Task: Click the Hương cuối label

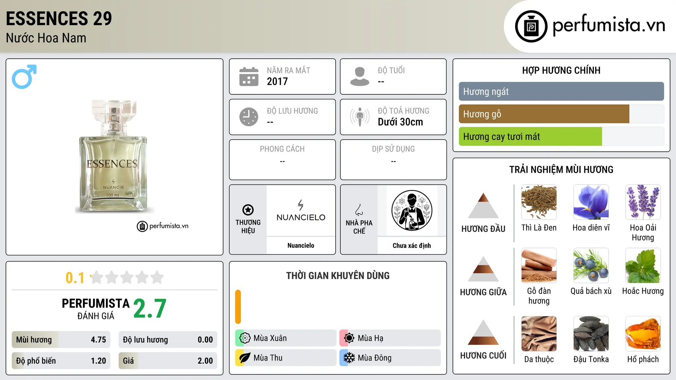Action: pyautogui.click(x=483, y=356)
